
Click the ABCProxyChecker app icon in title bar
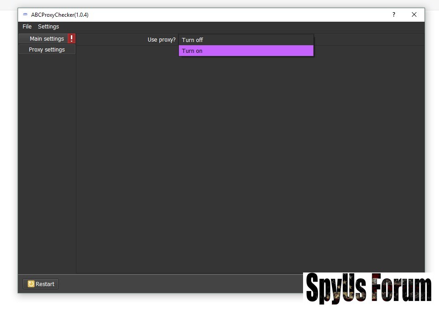point(25,15)
